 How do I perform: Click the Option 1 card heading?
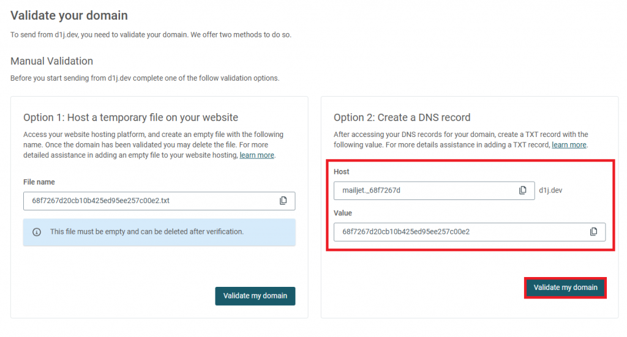[x=131, y=117]
